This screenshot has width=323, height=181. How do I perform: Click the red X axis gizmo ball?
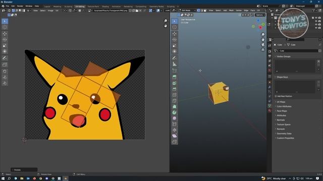click(x=260, y=28)
